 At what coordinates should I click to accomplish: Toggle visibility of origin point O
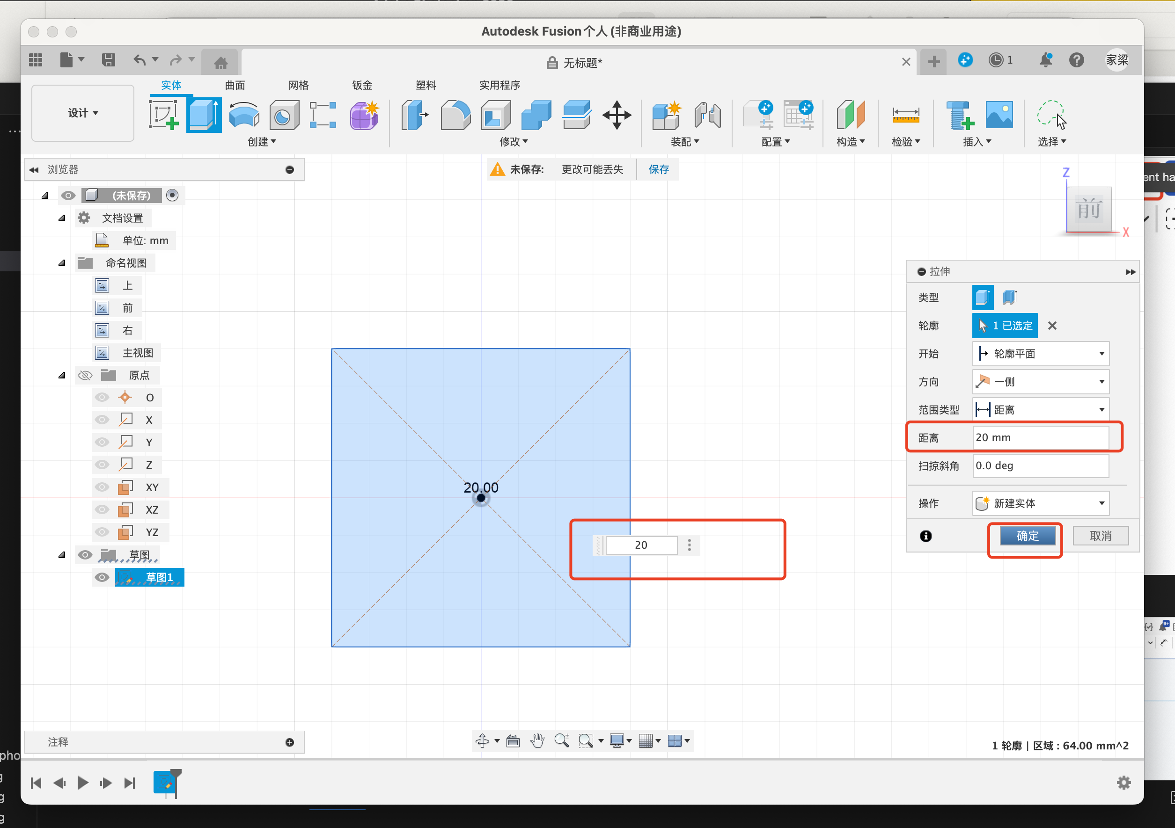click(100, 398)
